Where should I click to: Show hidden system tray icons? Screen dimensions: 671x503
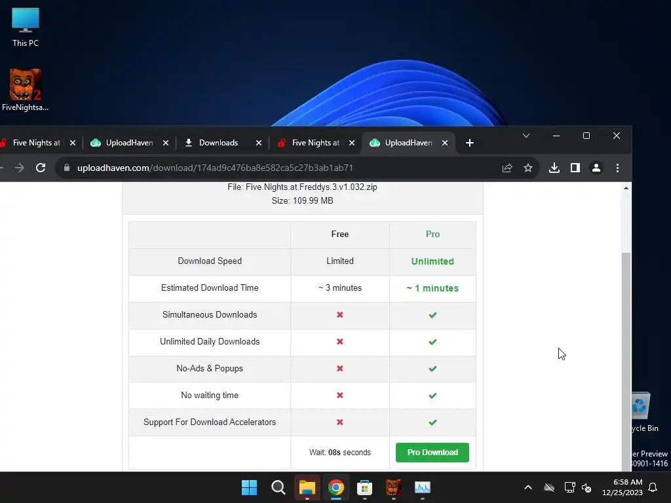(x=528, y=487)
